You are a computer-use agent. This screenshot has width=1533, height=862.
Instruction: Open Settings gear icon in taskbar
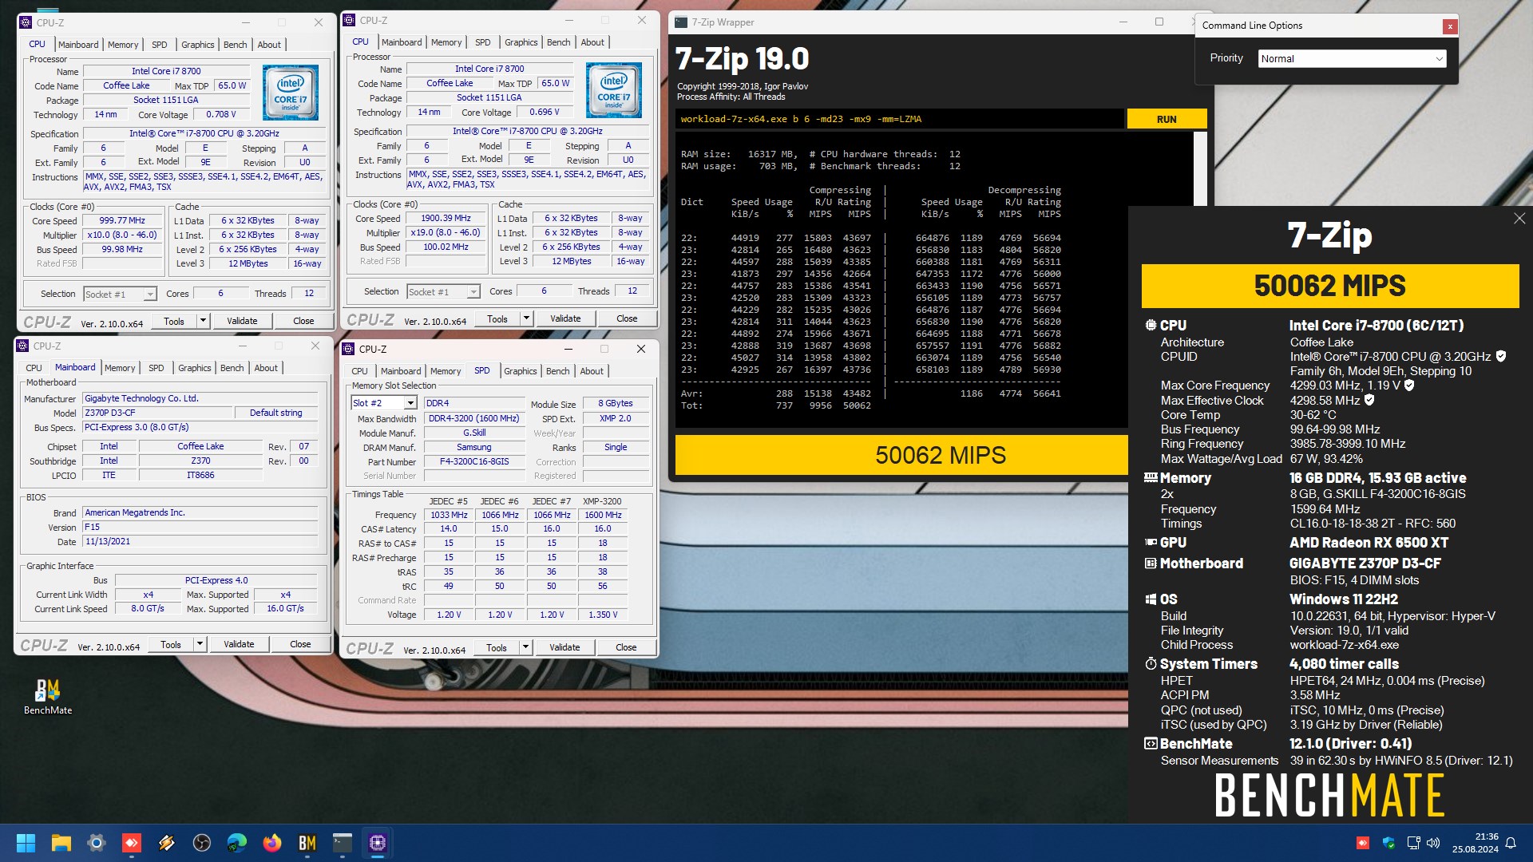(x=97, y=843)
